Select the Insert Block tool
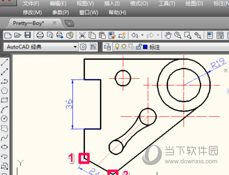Viewport: 229px width, 175px height. point(4,166)
